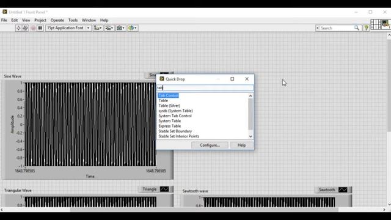The height and width of the screenshot is (220, 391).
Task: Click the front panel vertical scrollbar thumb
Action: point(389,85)
